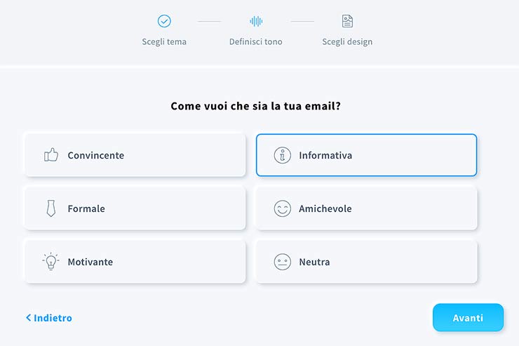Click the neutral face icon on Neutra
Viewport: 519px width, 346px height.
[x=282, y=262]
